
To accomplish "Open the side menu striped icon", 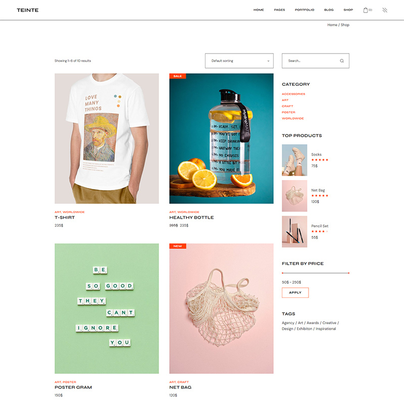I will [385, 10].
